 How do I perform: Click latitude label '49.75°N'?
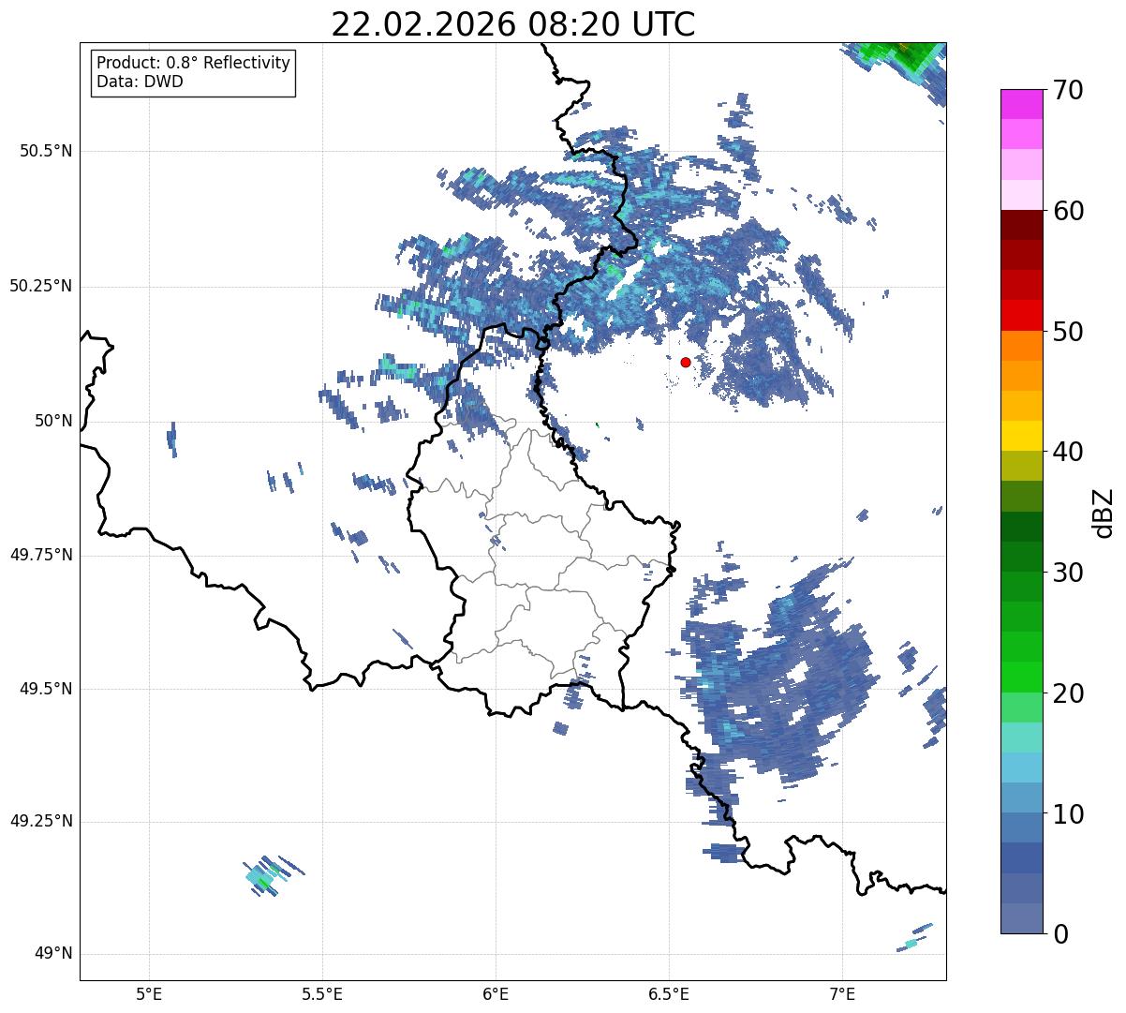pos(41,555)
